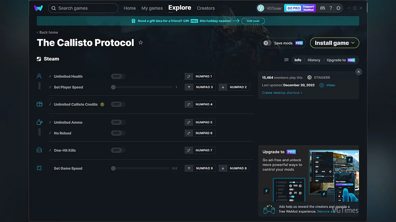Viewport: 396px width, 222px height.
Task: Click the Search games field
Action: [83, 8]
